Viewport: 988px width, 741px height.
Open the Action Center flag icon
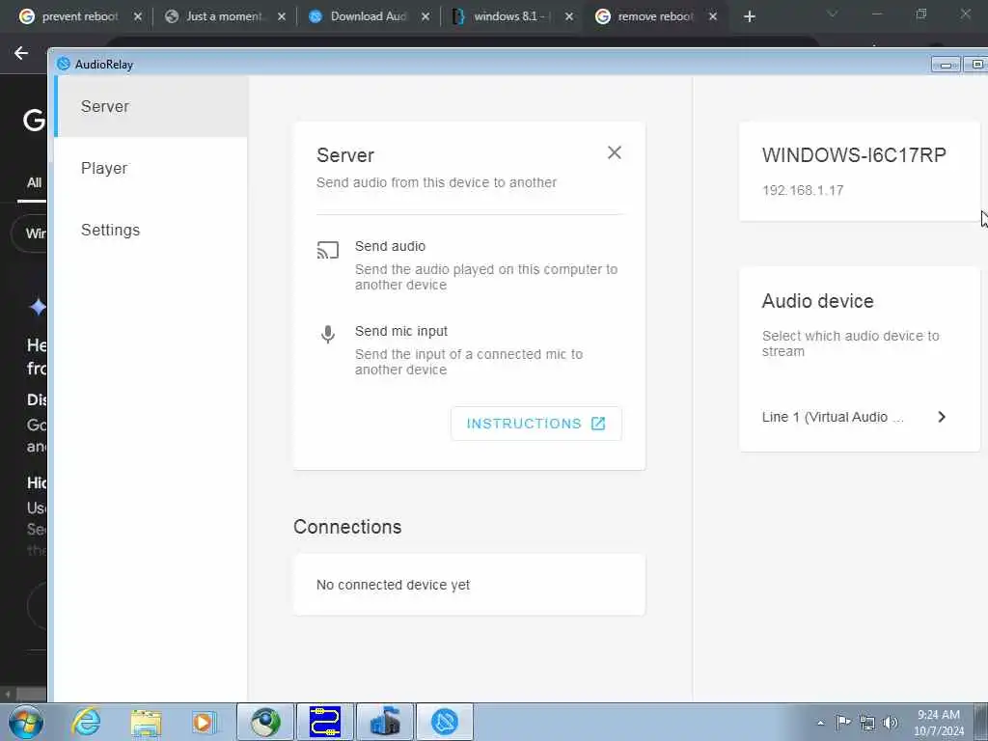[843, 722]
